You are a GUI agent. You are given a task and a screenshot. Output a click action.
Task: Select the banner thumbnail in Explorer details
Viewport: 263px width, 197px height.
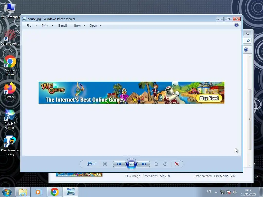click(x=79, y=175)
